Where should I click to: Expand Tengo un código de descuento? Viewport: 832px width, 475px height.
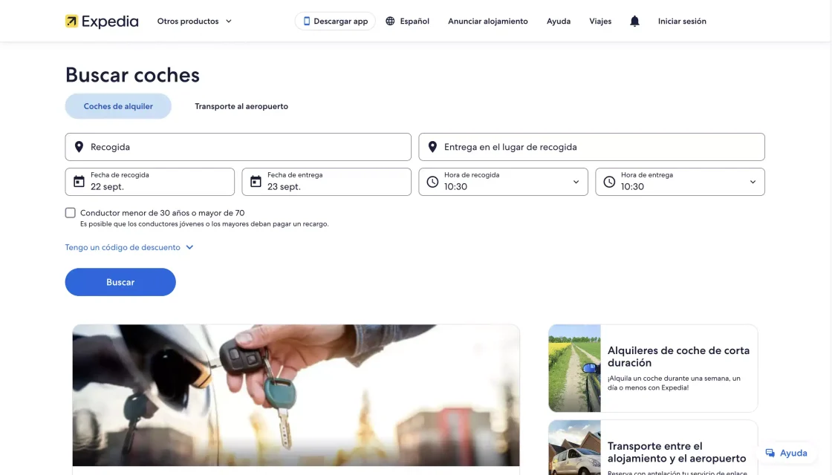129,247
